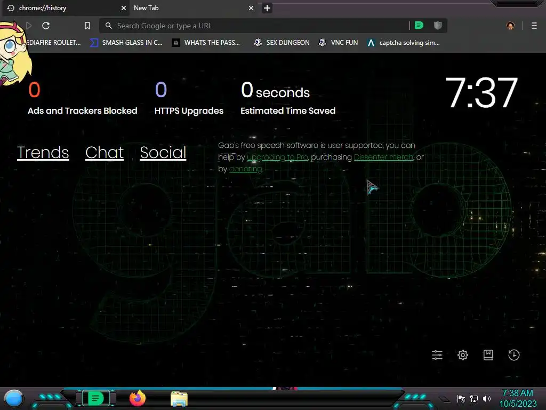Click the forward navigation arrow
Image resolution: width=546 pixels, height=410 pixels.
29,26
